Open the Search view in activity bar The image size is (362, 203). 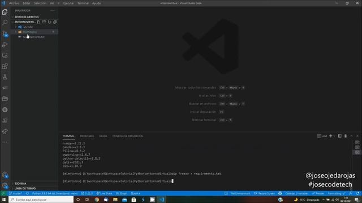click(5, 23)
